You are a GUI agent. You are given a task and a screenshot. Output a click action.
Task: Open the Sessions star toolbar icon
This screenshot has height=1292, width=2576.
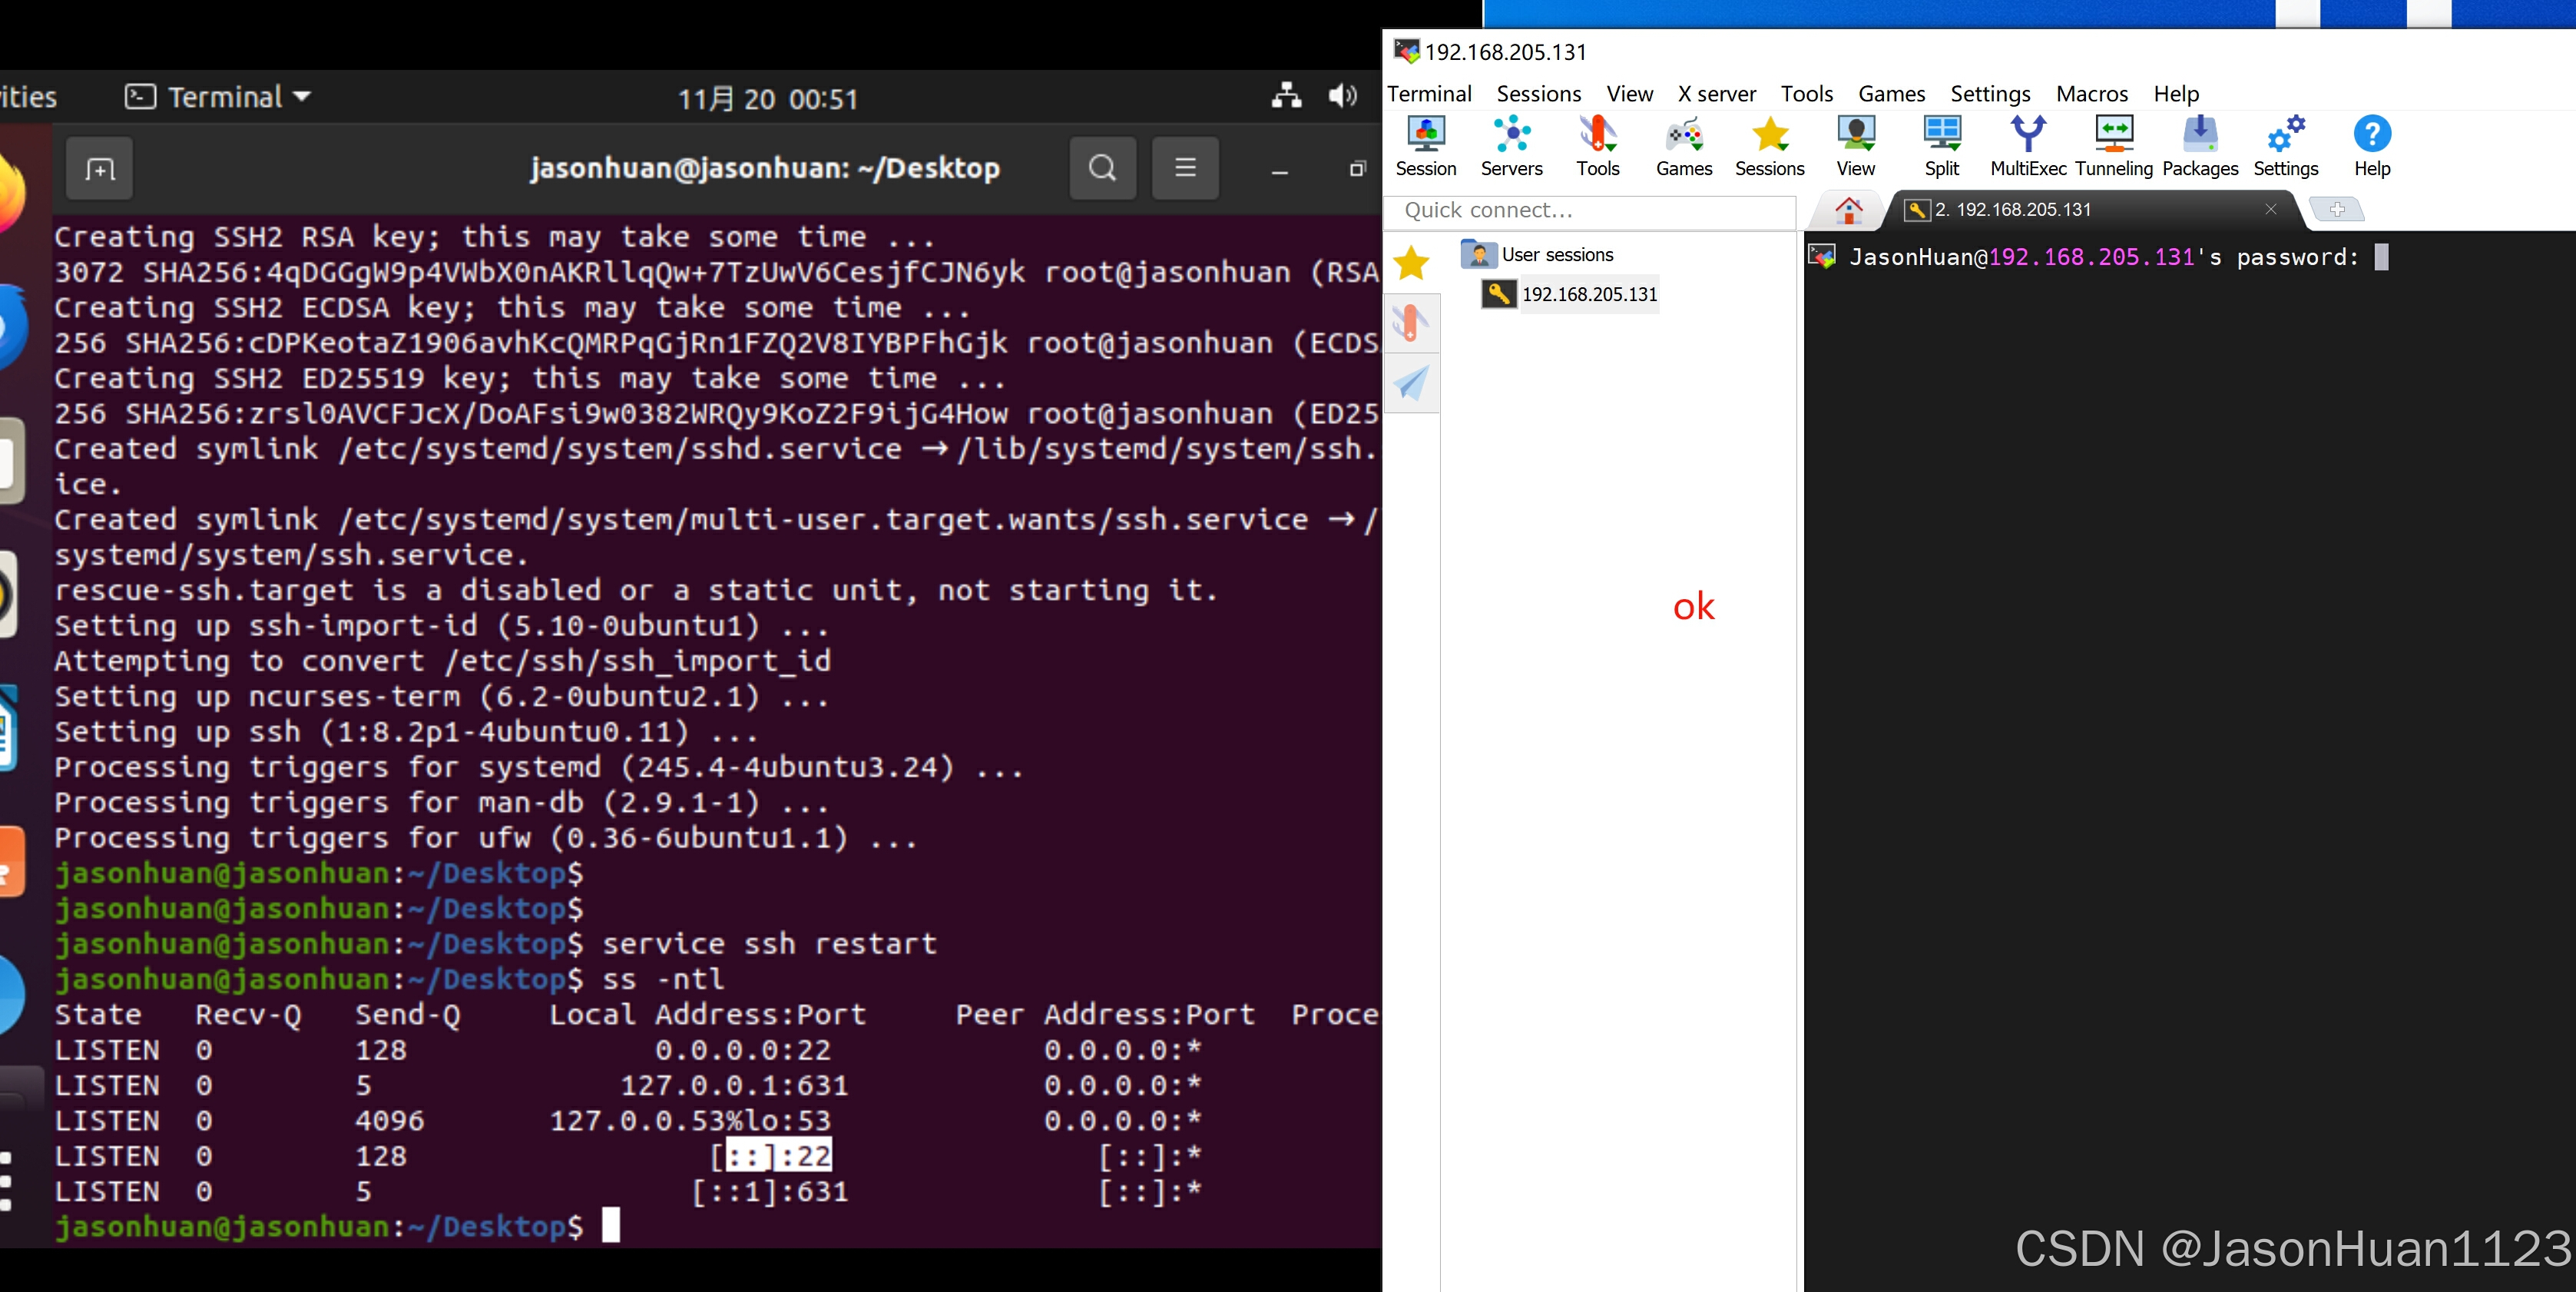(x=1769, y=147)
